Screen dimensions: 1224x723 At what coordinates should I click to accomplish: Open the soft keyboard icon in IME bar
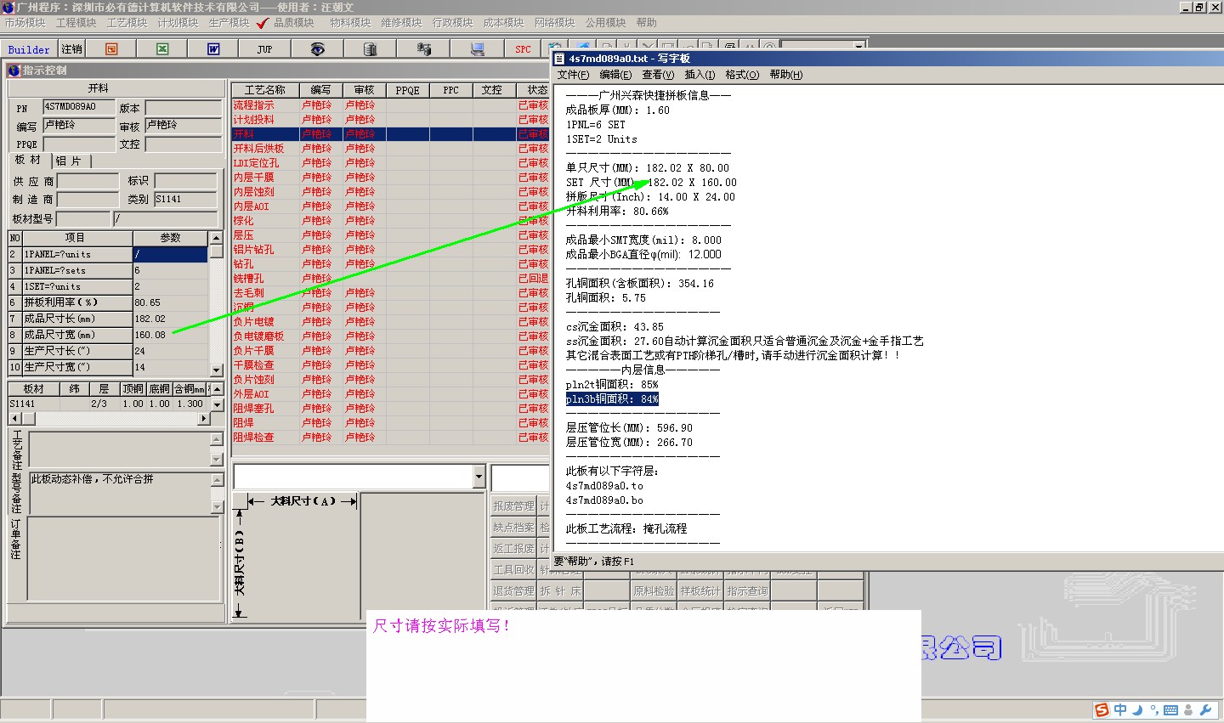pyautogui.click(x=1171, y=710)
